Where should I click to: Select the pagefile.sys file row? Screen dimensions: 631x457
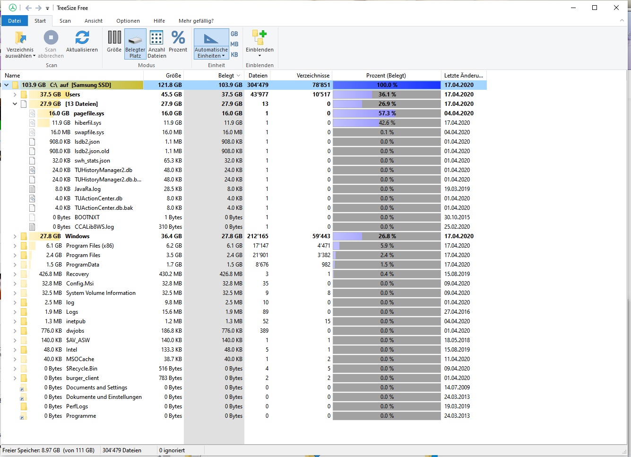point(89,113)
